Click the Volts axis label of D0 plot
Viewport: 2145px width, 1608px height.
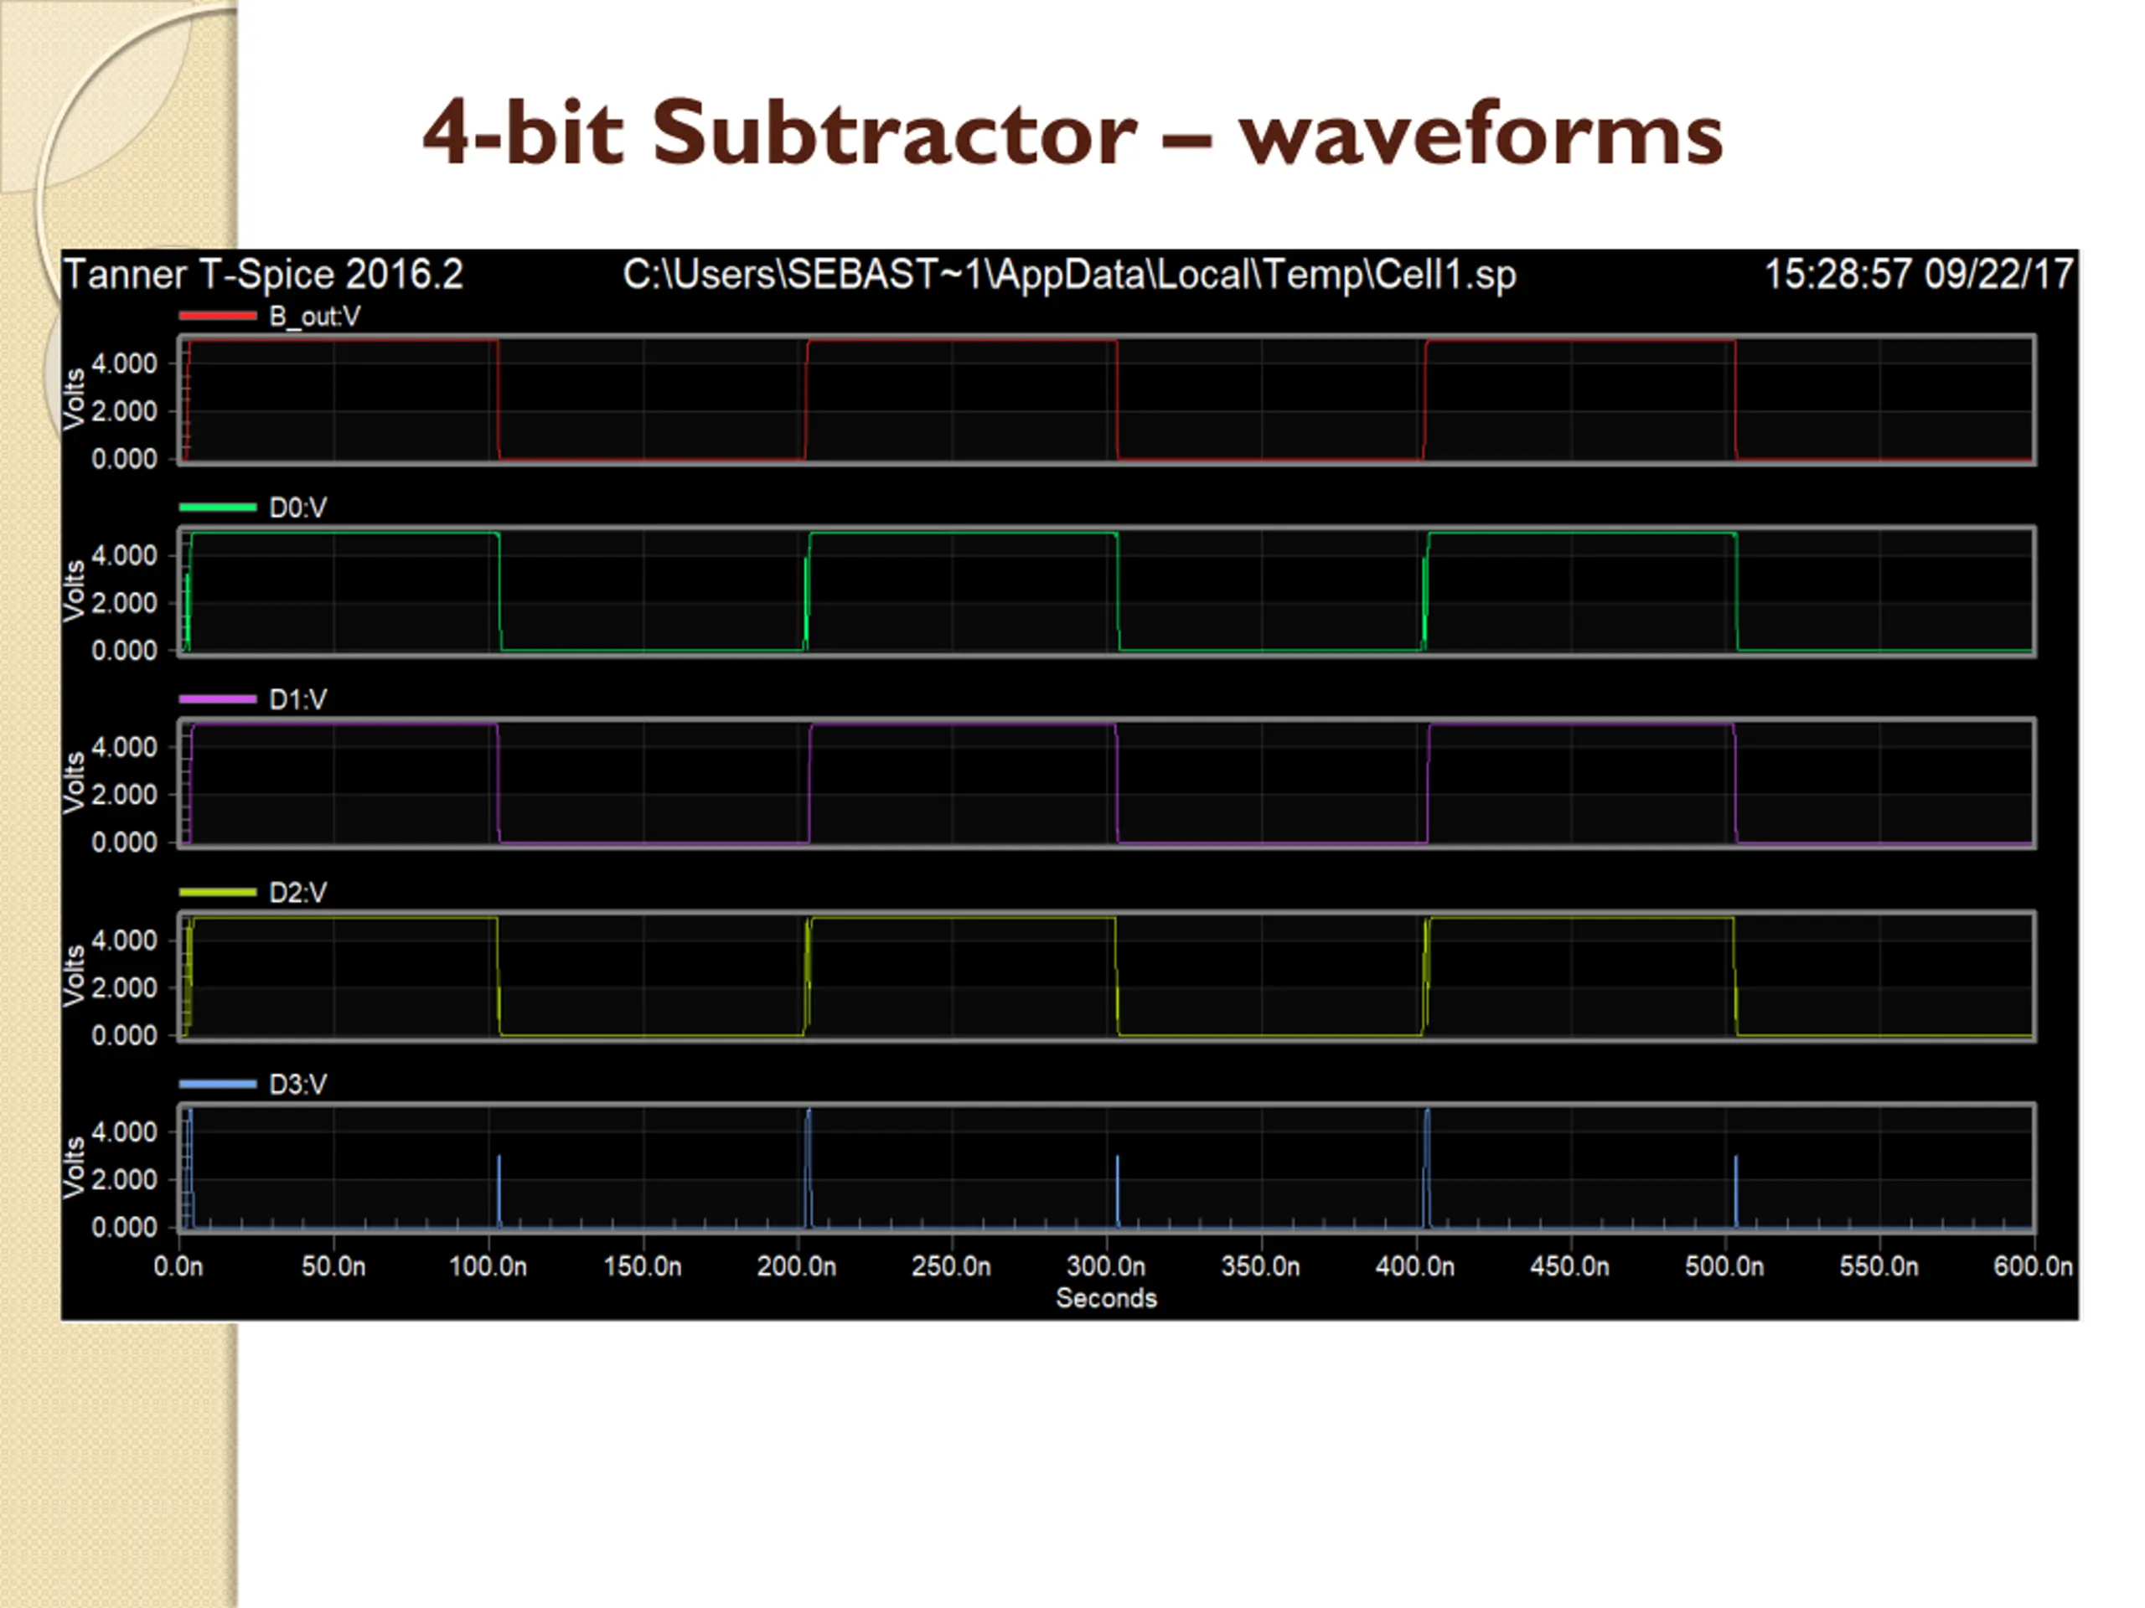coord(75,591)
